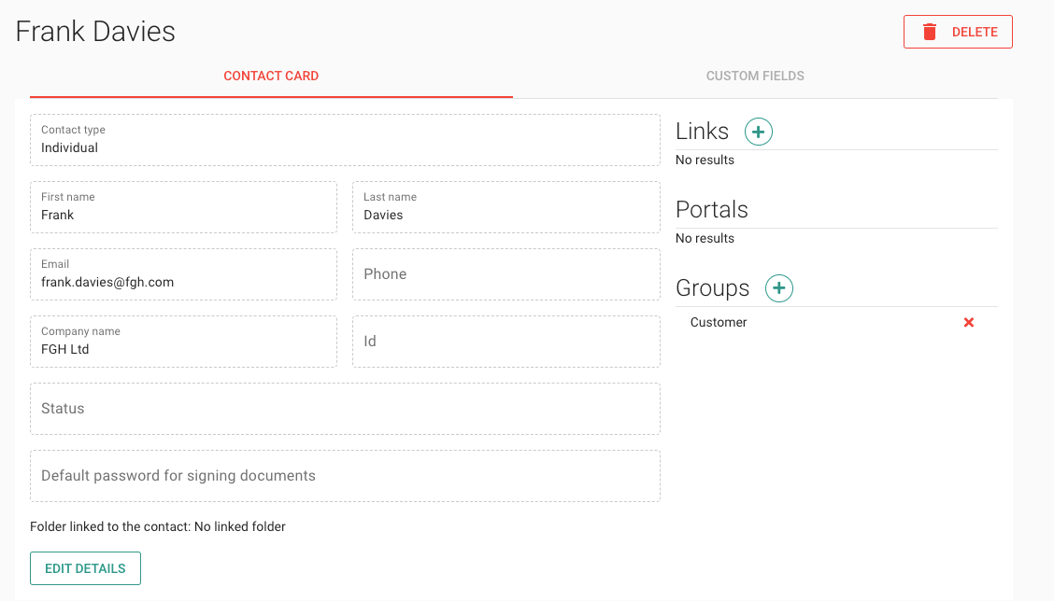Click the trash can icon in Delete
Screen dimensions: 1054x601
[x=929, y=32]
